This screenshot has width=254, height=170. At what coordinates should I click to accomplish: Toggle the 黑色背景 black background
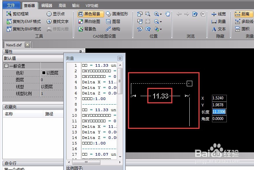91,14
